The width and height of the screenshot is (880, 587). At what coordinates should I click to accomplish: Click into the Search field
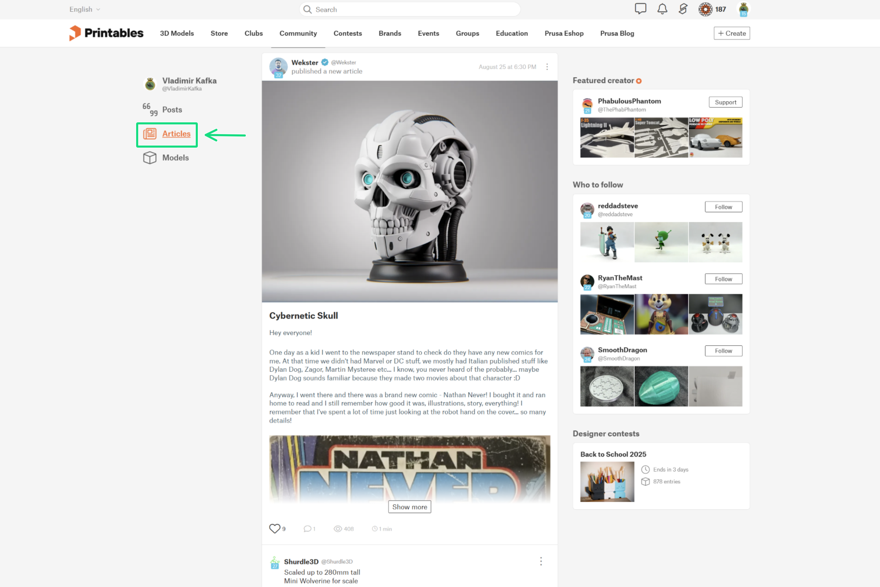click(409, 9)
